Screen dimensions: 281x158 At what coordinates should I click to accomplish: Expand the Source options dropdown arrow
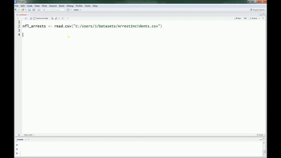pos(259,18)
